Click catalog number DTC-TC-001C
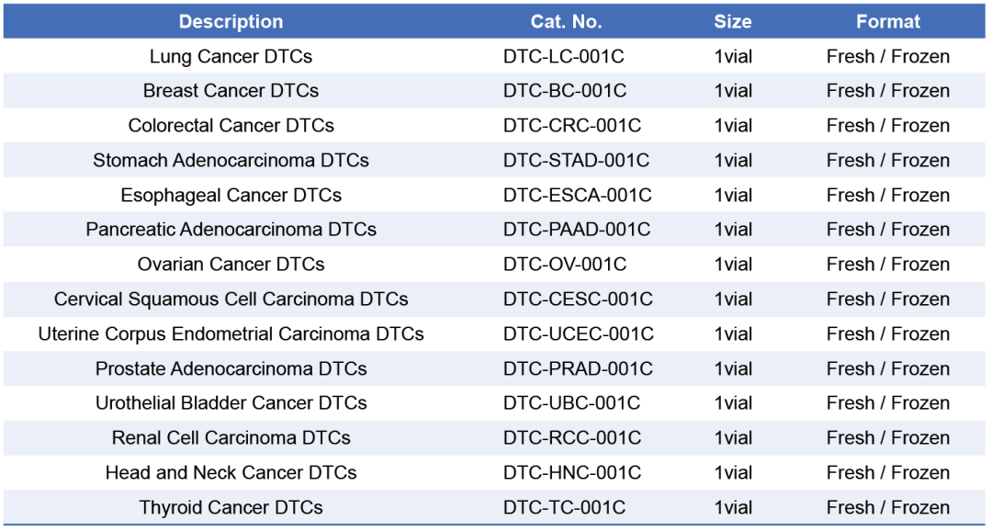 pos(564,508)
